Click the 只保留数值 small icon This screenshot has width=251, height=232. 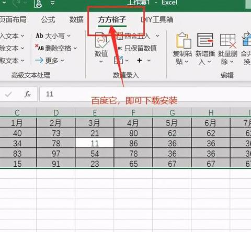click(120, 48)
